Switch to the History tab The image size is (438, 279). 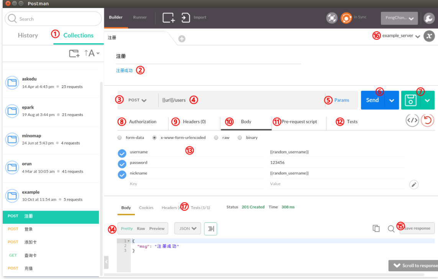28,36
